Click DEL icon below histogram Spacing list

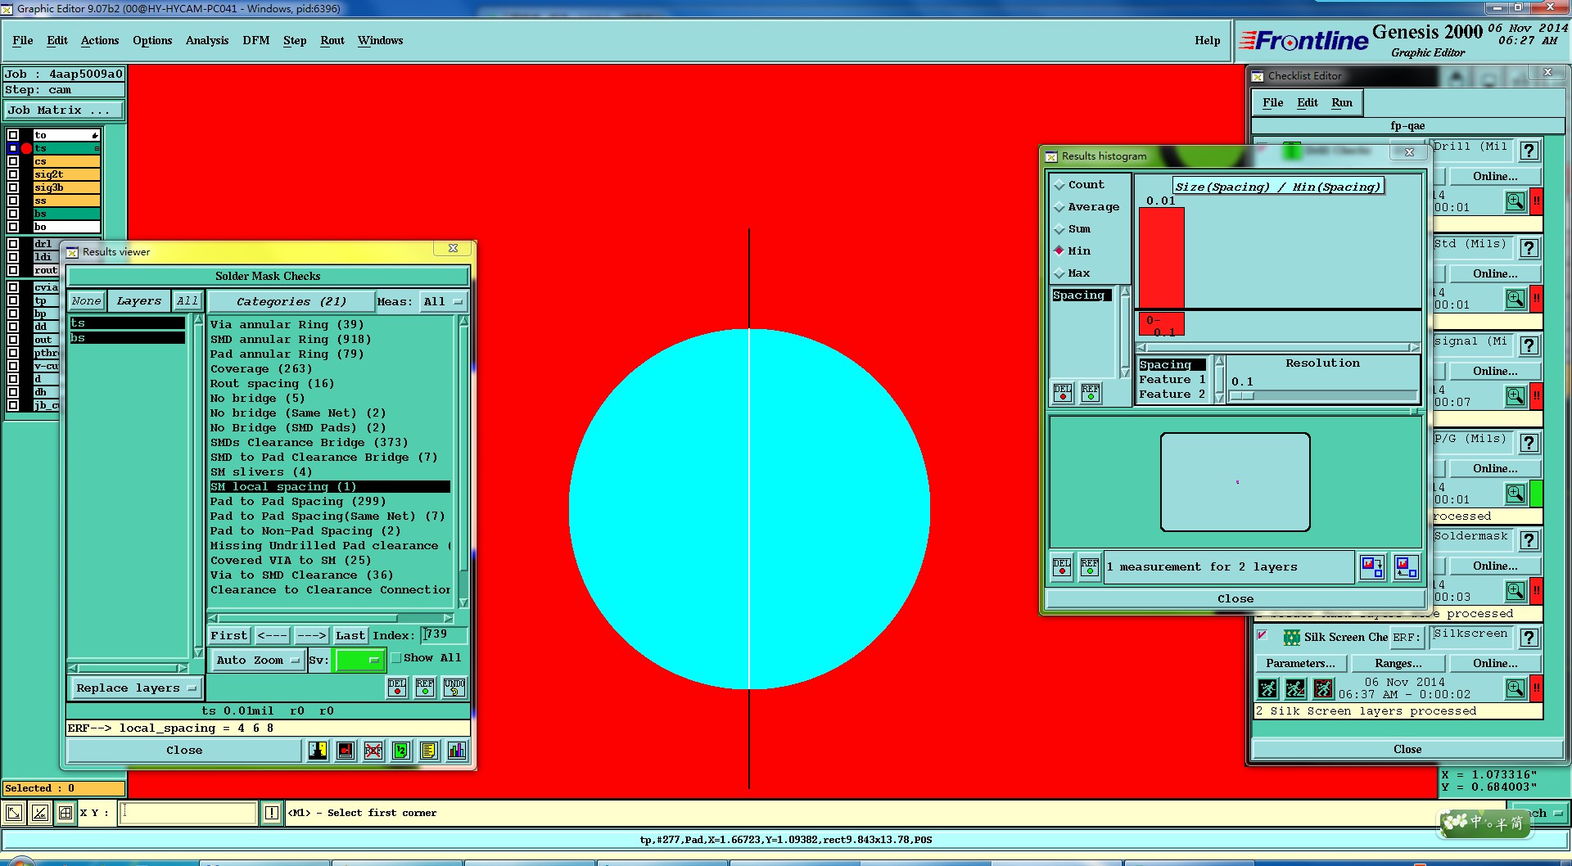[x=1063, y=393]
